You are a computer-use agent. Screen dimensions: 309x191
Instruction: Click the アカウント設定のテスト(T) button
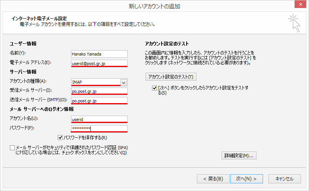point(171,77)
